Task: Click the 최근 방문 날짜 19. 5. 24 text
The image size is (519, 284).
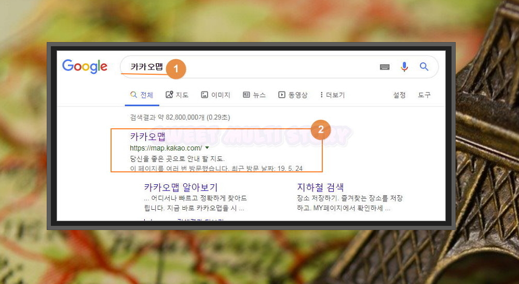Action: [267, 168]
